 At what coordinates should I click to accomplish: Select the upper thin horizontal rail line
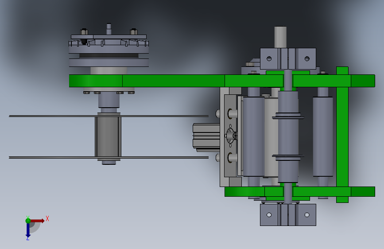(x=109, y=116)
